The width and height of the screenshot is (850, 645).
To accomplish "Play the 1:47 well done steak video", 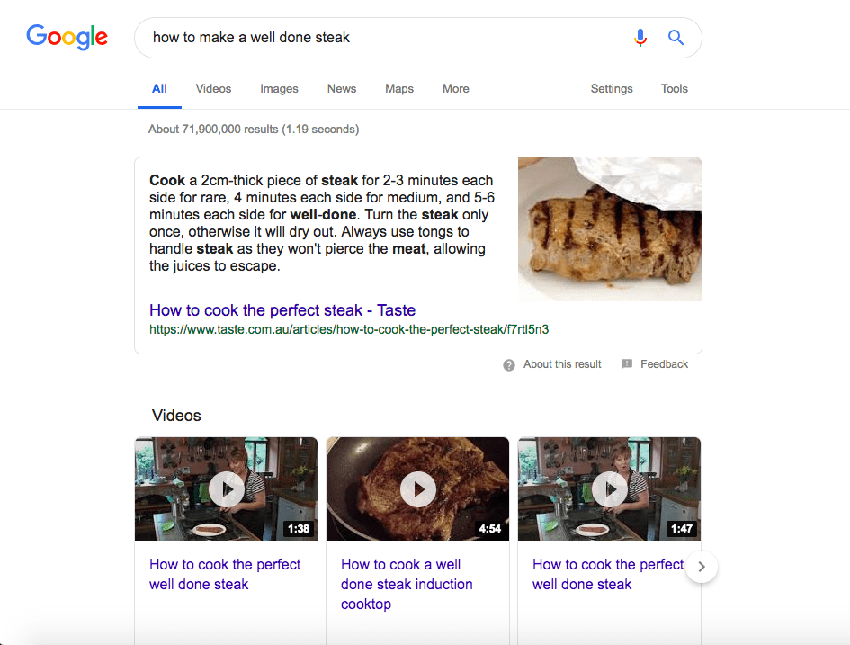I will pos(609,488).
